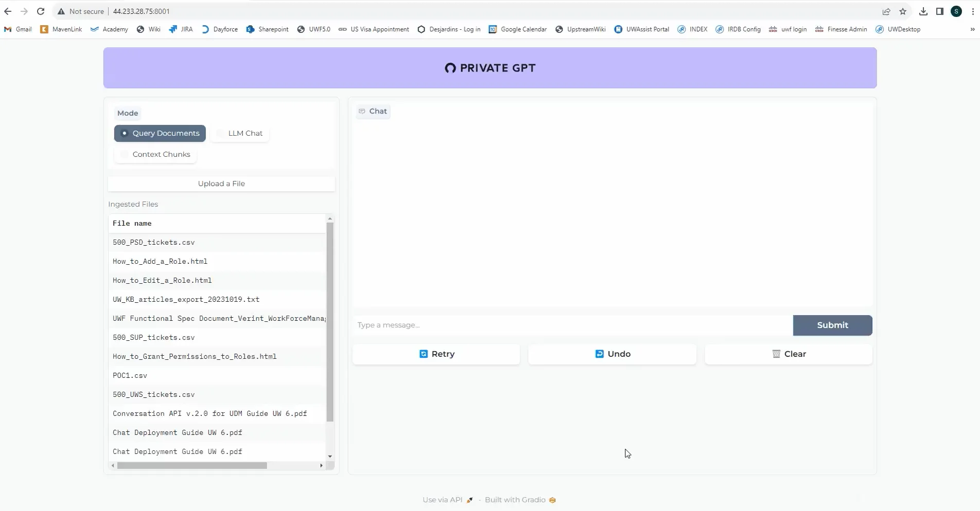The width and height of the screenshot is (980, 511).
Task: Open the UpstreamWiki bookmark
Action: tap(581, 29)
